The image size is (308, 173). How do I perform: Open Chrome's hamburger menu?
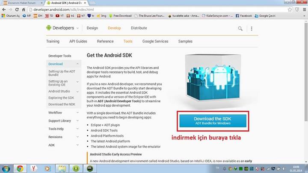click(x=304, y=9)
